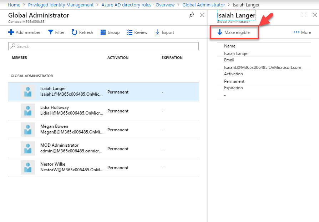Open the More options menu

302,32
